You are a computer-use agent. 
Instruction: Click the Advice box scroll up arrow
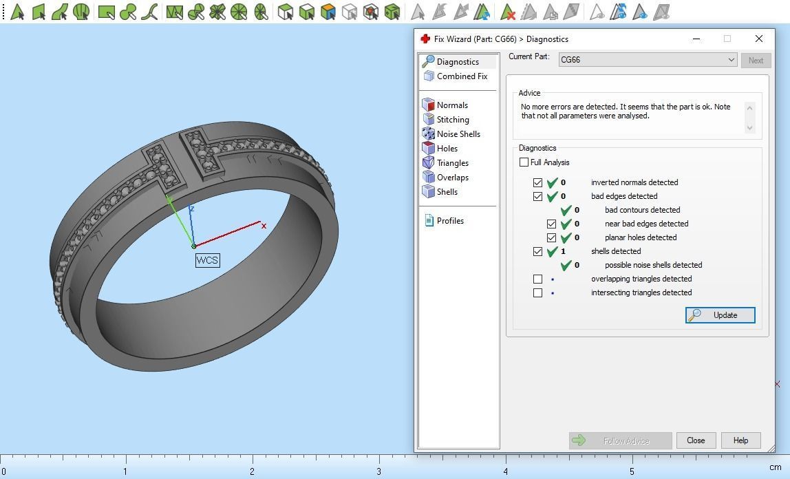pyautogui.click(x=749, y=108)
